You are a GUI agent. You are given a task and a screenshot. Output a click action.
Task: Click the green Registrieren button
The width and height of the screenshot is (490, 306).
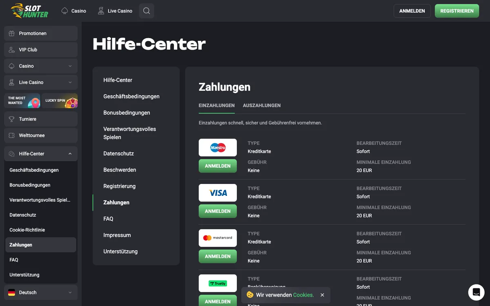(x=457, y=11)
